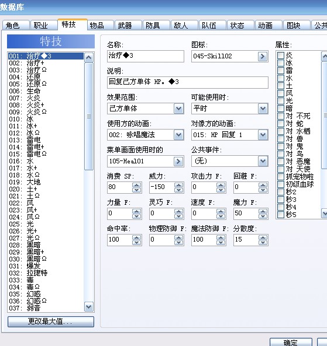Viewport: 327px width, 346px height.
Task: Open the 物品 tab
Action: (x=100, y=25)
